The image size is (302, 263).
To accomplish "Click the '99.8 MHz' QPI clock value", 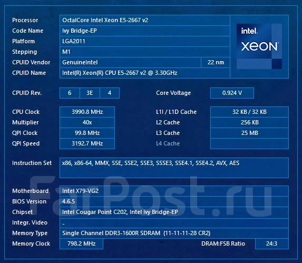I will click(x=87, y=133).
